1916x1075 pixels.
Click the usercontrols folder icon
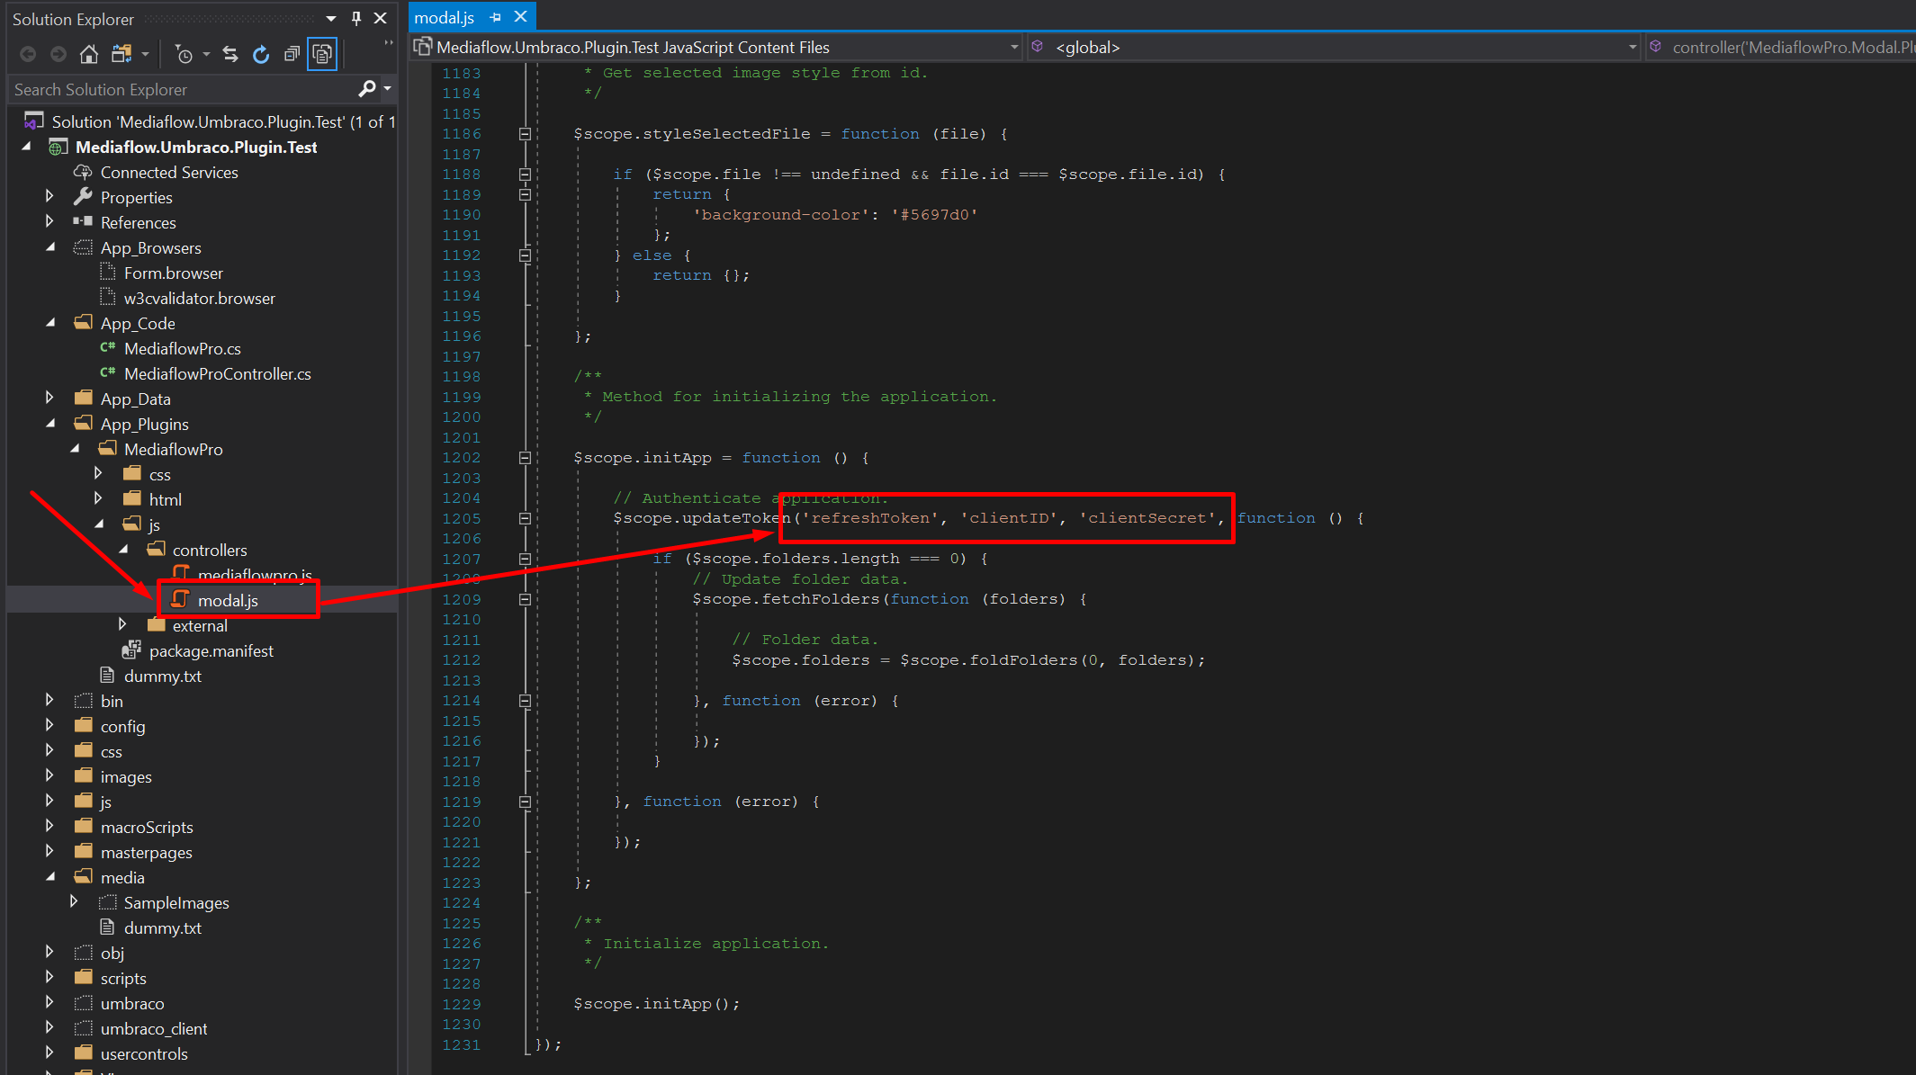coord(84,1053)
